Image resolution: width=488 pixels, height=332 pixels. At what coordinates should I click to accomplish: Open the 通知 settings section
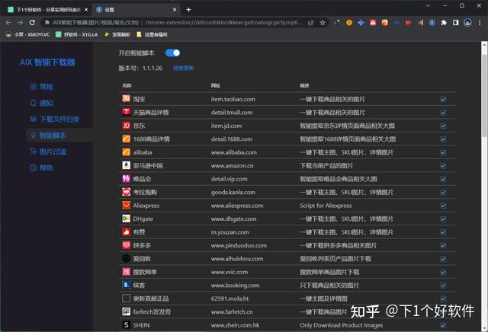click(x=41, y=103)
